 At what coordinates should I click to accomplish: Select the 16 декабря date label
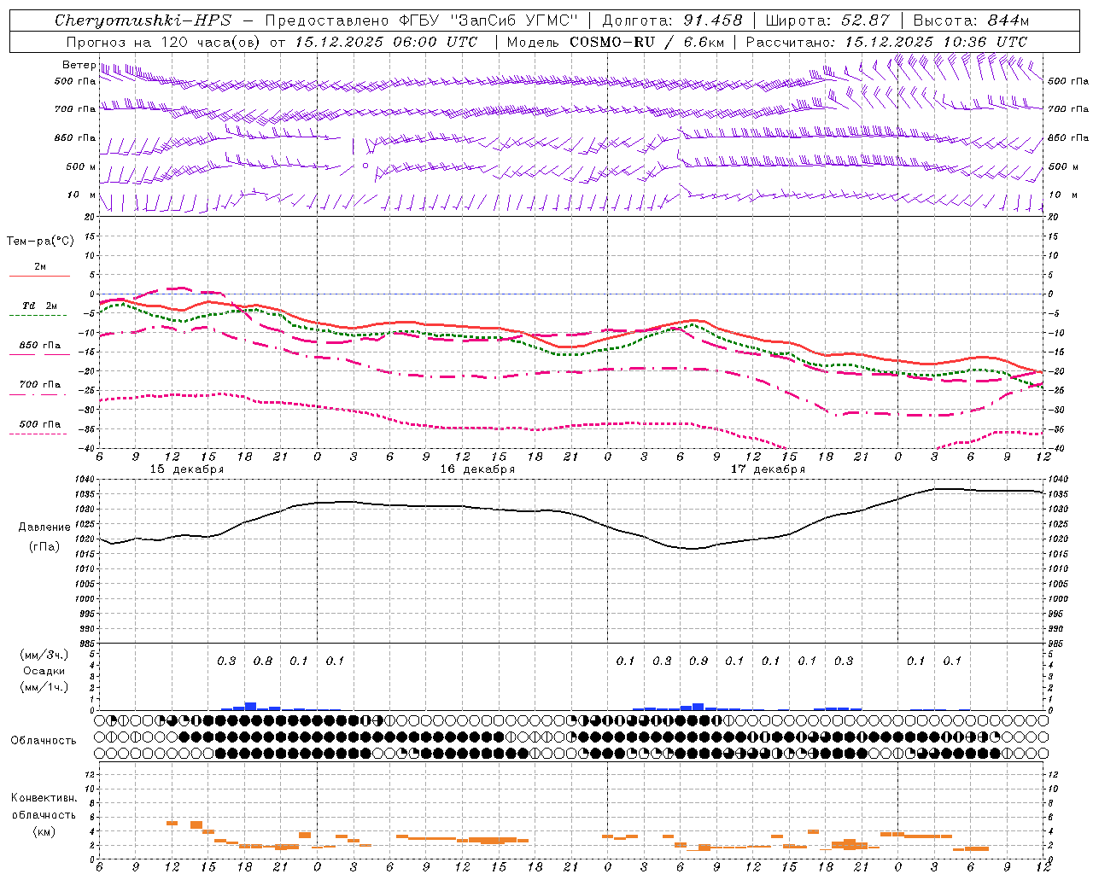tap(477, 469)
